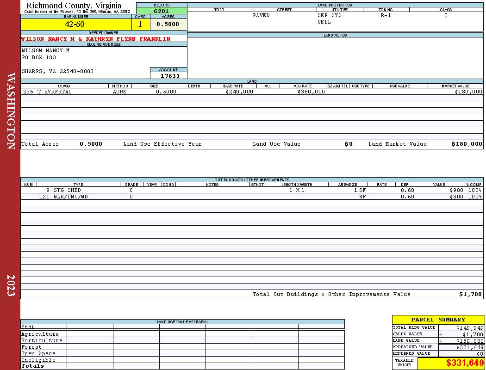Click the appraised value $331,649
Screen dimensions: 486x370
[470, 347]
